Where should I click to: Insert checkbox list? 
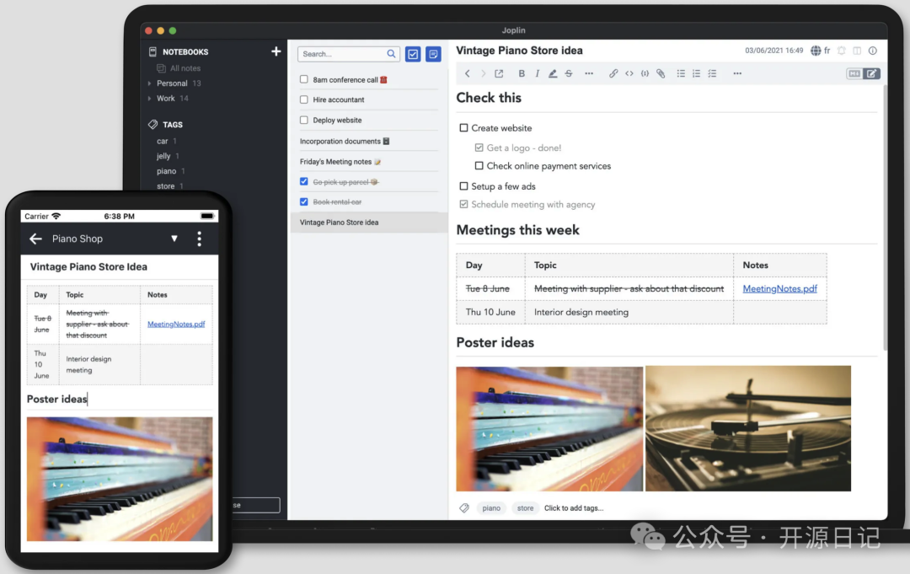[x=712, y=73]
